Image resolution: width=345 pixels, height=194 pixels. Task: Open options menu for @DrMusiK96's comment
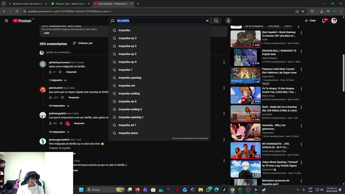click(224, 88)
